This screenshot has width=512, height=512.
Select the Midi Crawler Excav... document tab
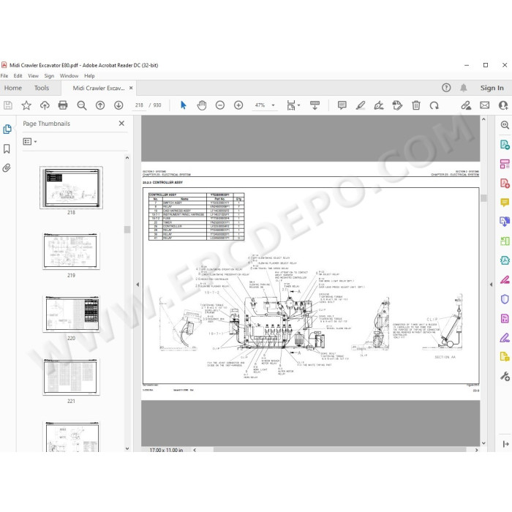[x=98, y=89]
